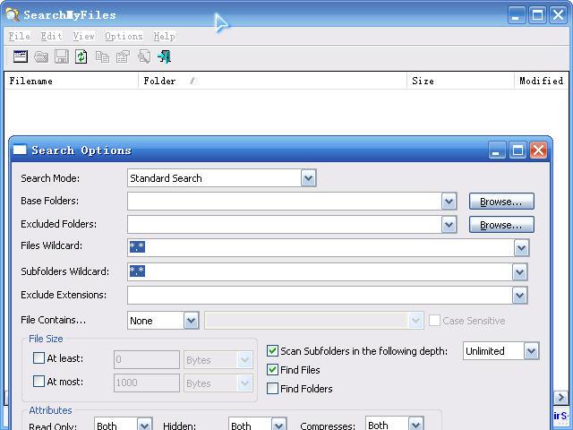Uncheck the Find Files checkbox
Image resolution: width=573 pixels, height=430 pixels.
(272, 370)
